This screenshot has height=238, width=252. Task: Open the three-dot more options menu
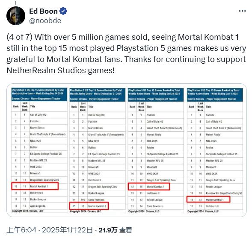(x=242, y=11)
